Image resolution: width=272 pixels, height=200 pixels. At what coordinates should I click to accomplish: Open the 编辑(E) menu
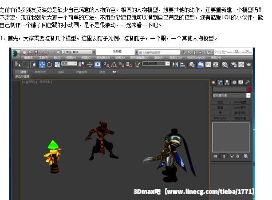tap(29, 58)
